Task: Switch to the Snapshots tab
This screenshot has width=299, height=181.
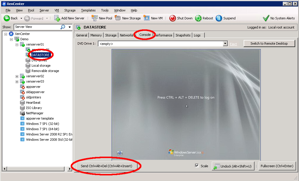Action: point(183,35)
